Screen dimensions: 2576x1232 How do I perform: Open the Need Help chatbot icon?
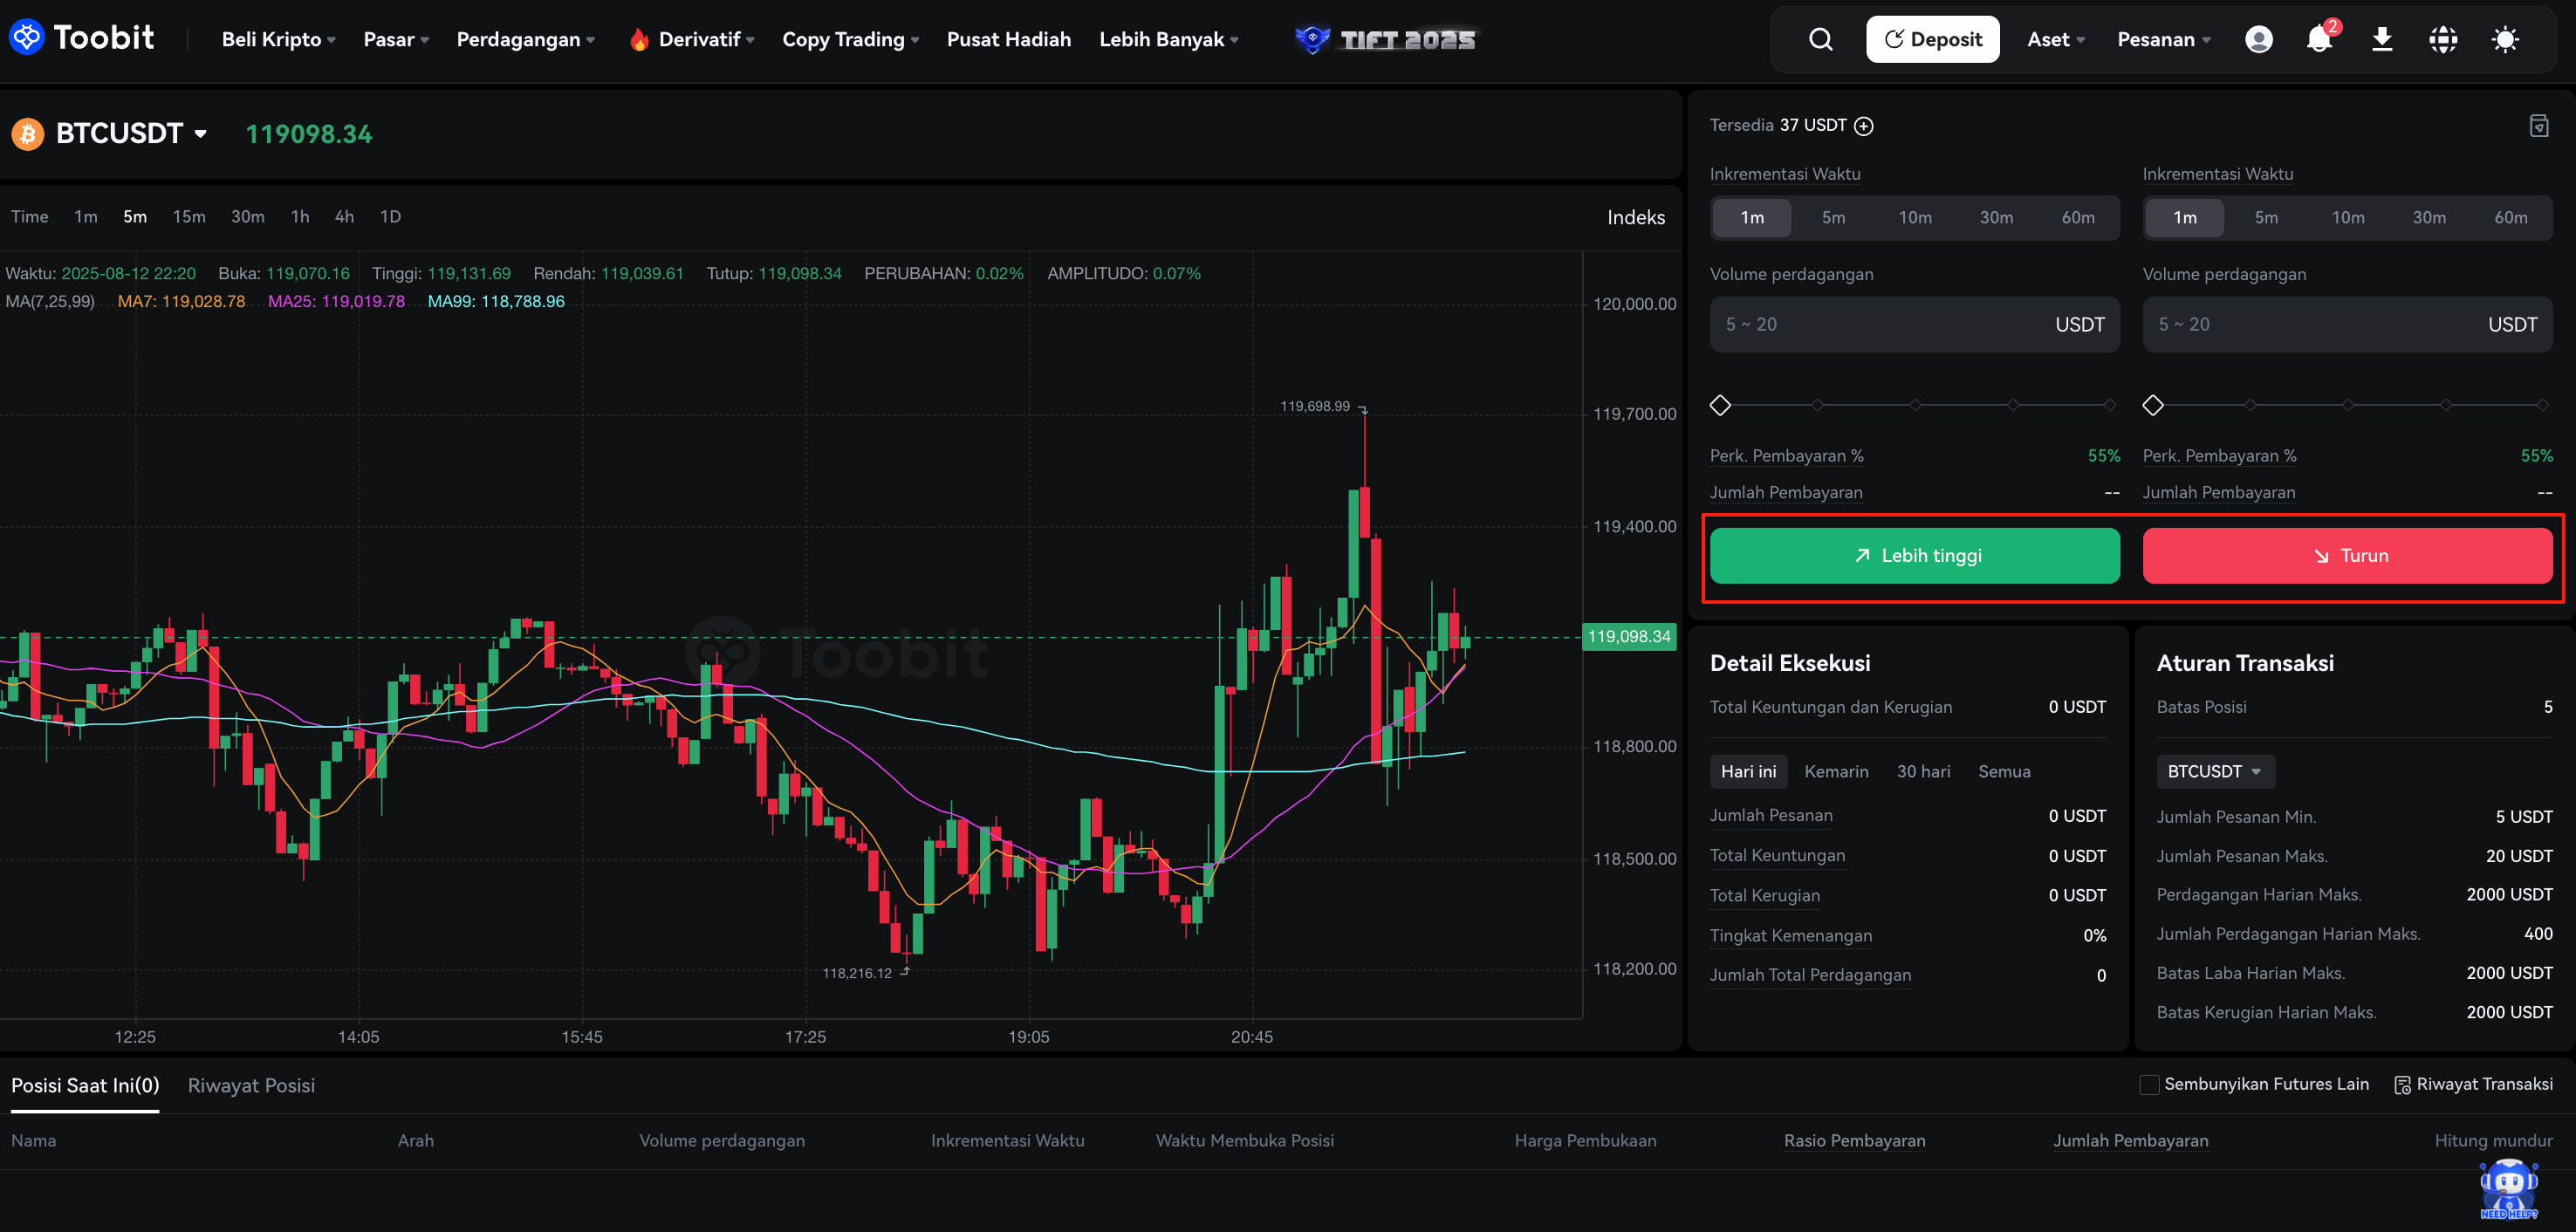tap(2508, 1188)
